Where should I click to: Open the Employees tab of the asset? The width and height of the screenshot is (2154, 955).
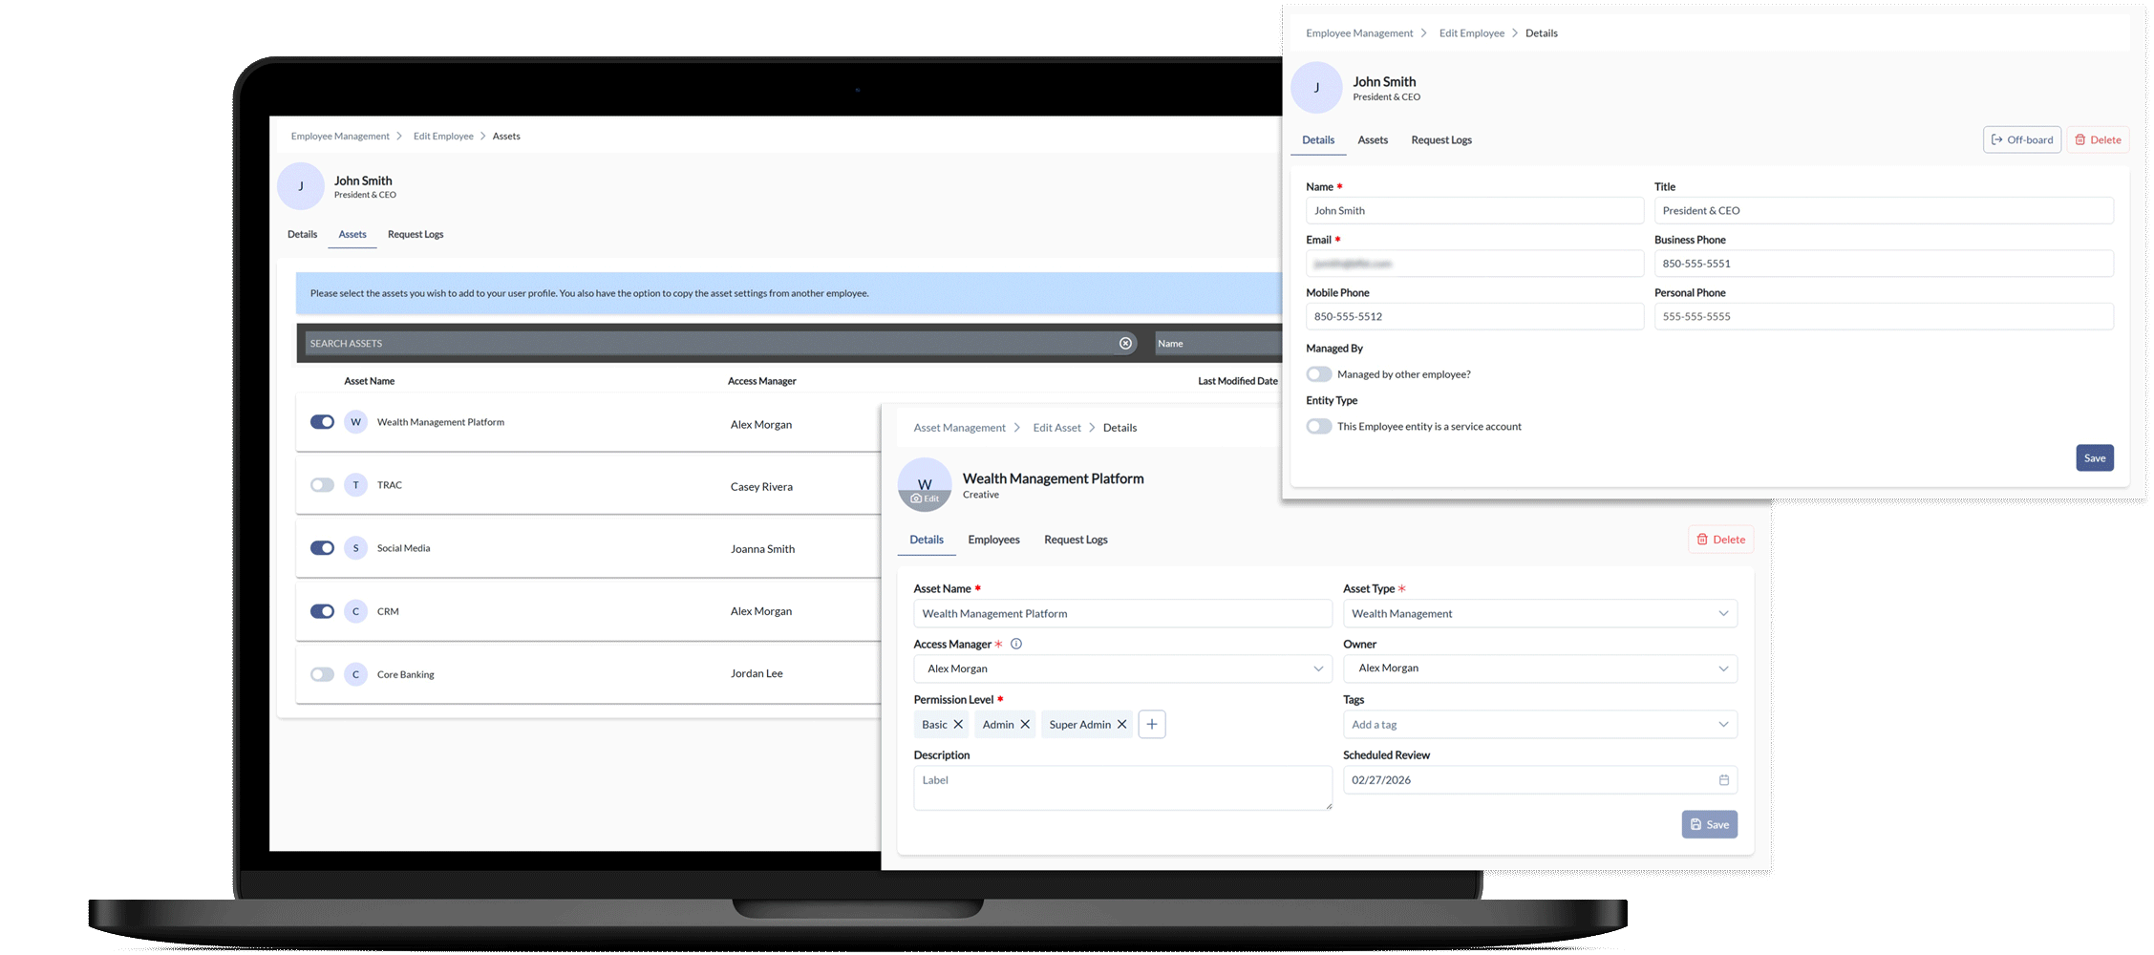993,540
